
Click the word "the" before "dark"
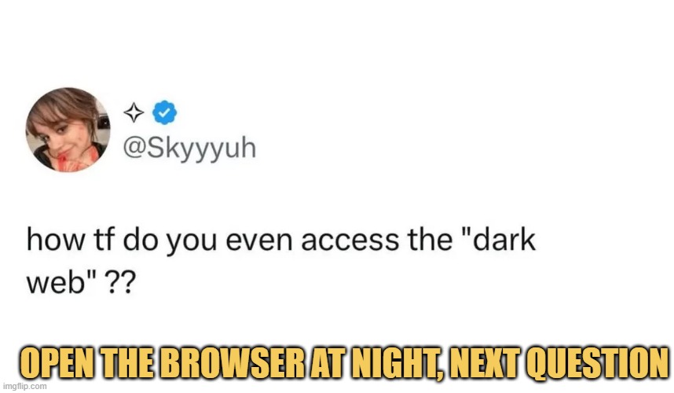(430, 239)
